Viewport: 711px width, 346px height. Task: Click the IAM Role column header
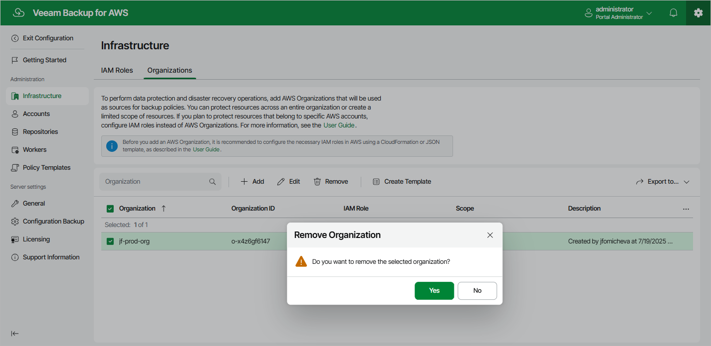(x=356, y=209)
